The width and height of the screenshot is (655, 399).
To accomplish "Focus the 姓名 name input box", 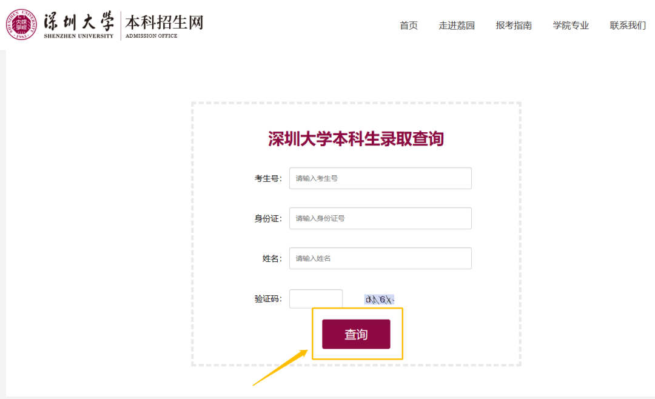I will click(x=380, y=258).
